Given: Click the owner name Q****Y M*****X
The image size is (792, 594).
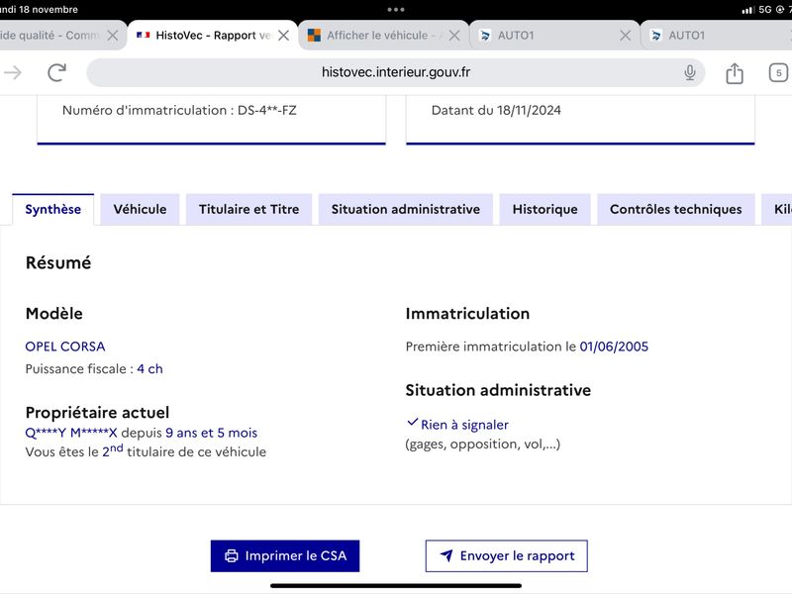Looking at the screenshot, I should (71, 433).
